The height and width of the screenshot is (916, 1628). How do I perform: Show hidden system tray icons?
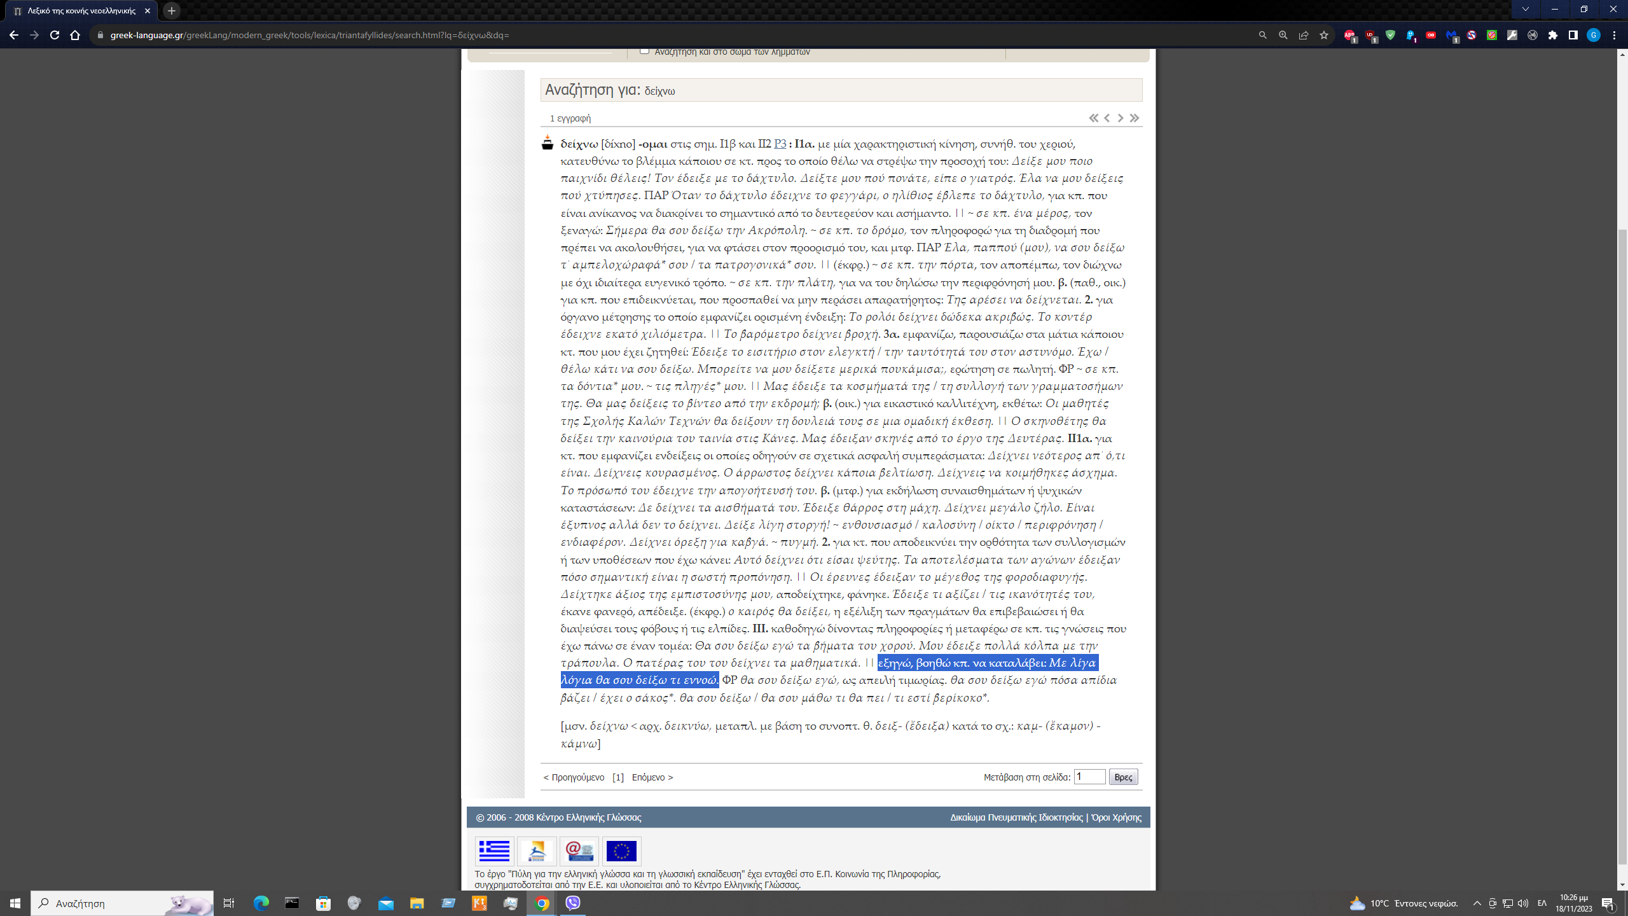(x=1477, y=903)
